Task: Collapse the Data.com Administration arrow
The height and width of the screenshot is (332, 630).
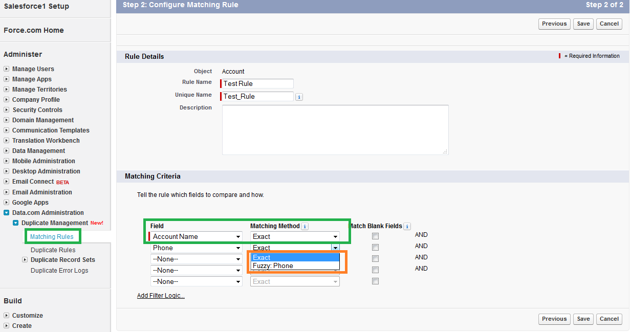Action: (x=6, y=213)
